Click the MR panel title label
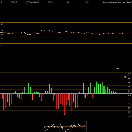This screenshot has height=132, width=132. point(118,69)
